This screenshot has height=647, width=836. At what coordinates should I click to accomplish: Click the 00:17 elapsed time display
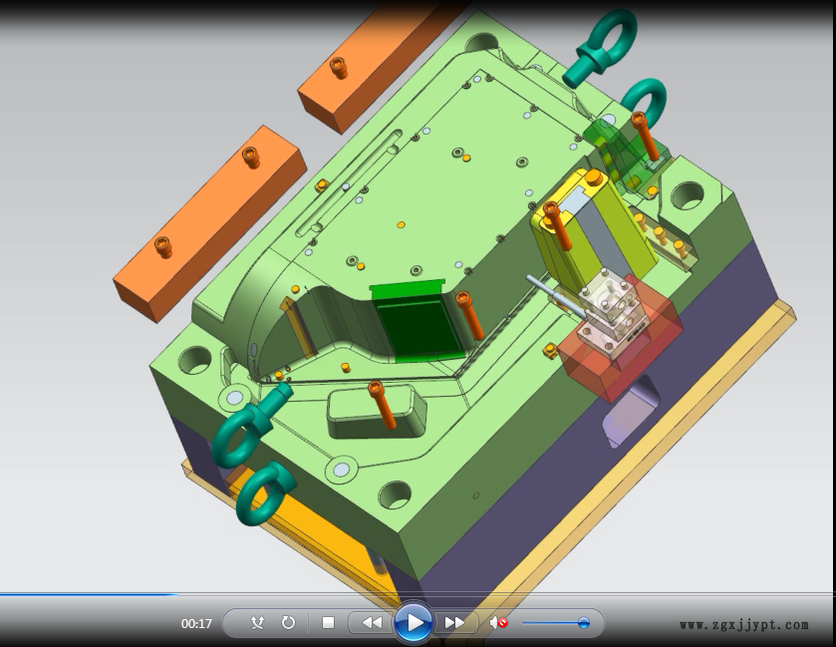pos(196,624)
